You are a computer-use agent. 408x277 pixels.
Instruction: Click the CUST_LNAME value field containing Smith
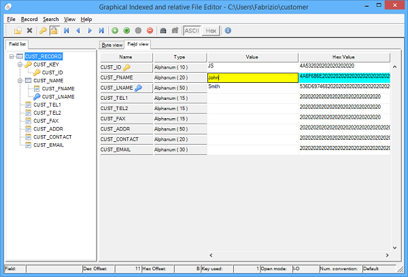252,88
